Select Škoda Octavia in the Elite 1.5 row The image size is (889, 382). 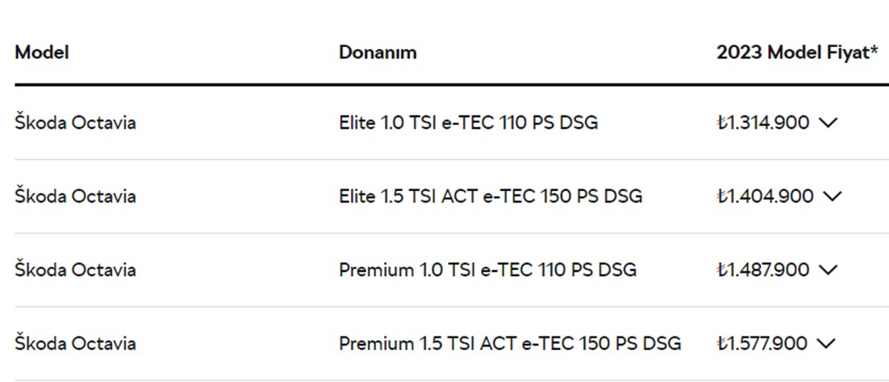(x=76, y=196)
